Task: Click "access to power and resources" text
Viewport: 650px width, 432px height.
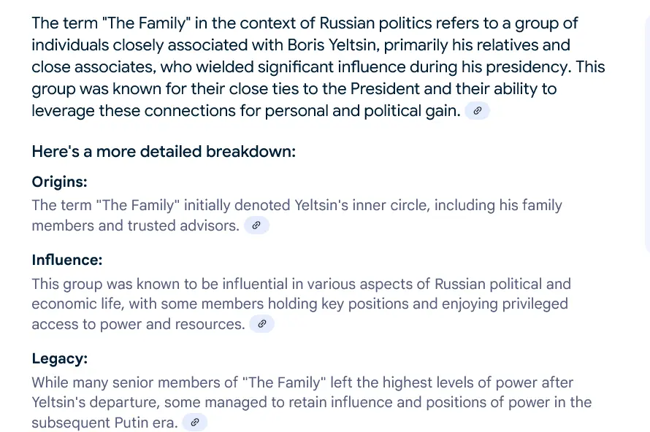Action: point(138,324)
